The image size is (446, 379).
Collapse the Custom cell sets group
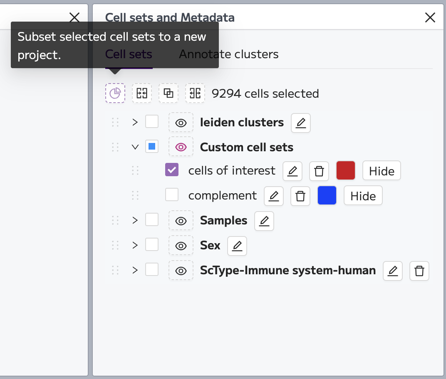click(x=135, y=147)
